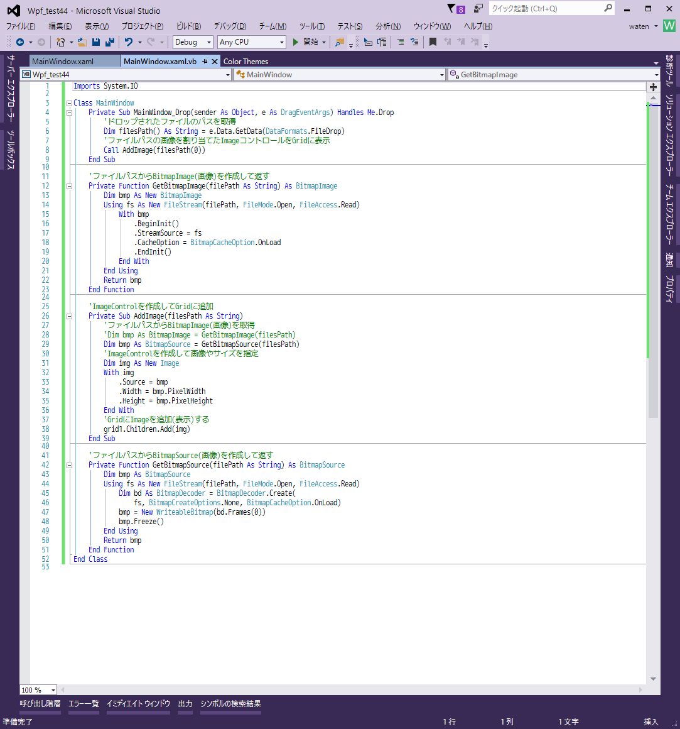
Task: Click the send feedback person icon
Action: (478, 8)
